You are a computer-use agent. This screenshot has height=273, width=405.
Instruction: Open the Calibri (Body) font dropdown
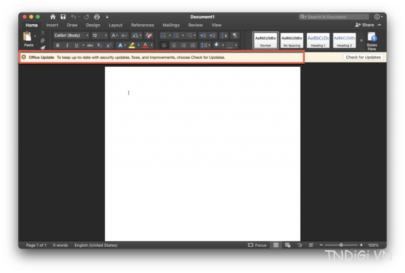[71, 35]
